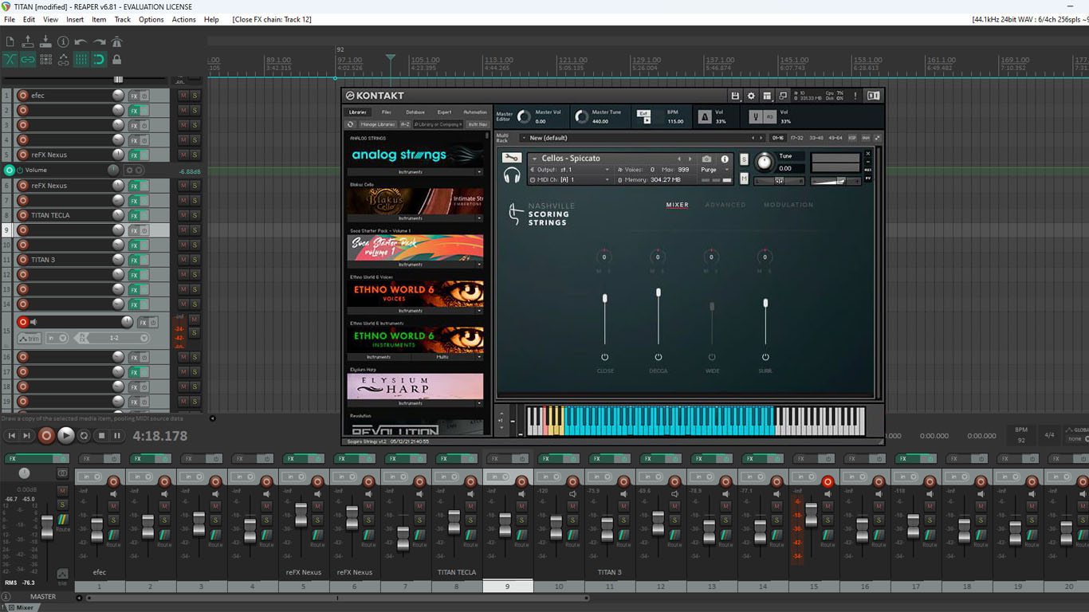1089x612 pixels.
Task: Toggle auto-crossfade icon in toolbar
Action: coord(10,59)
